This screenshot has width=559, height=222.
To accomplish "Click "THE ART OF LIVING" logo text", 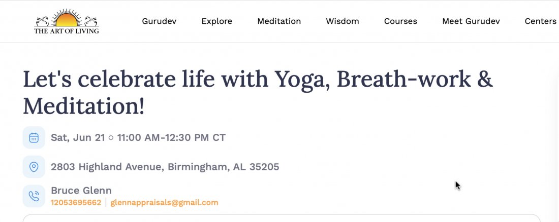I will coord(67,31).
